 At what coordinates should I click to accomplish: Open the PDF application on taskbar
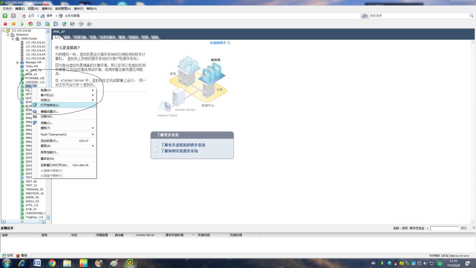click(x=83, y=263)
